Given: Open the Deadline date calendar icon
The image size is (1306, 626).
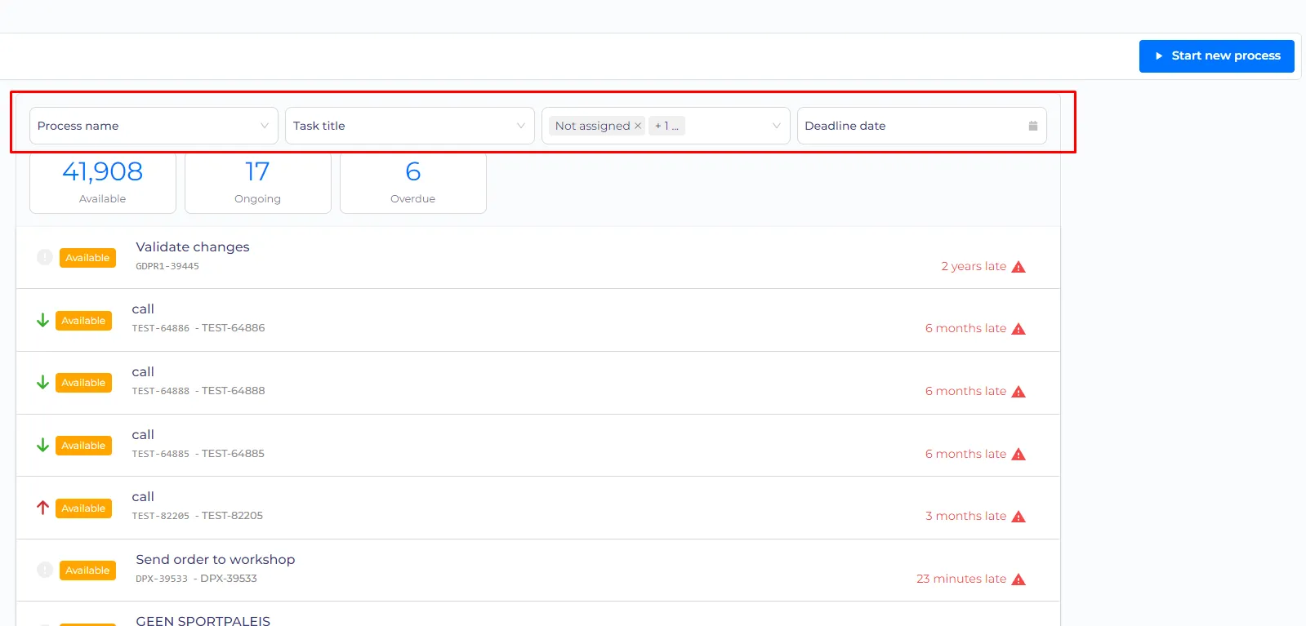Looking at the screenshot, I should [x=1033, y=126].
